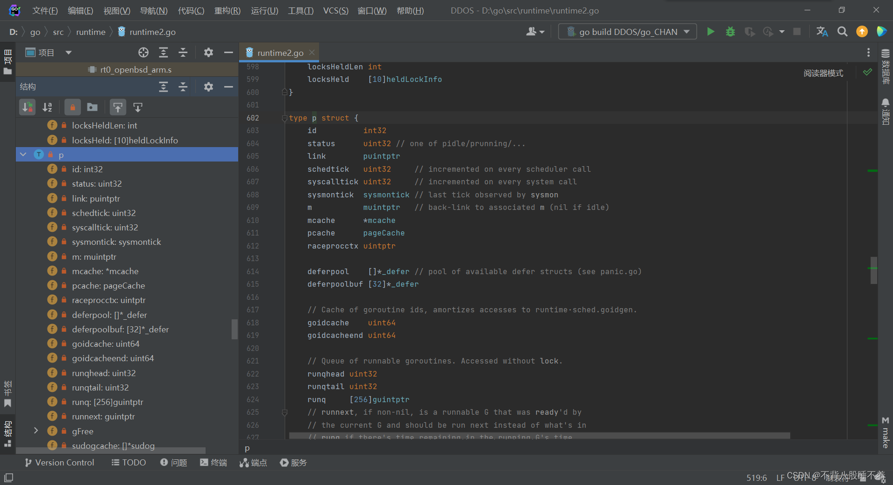Screen dimensions: 893x485
Task: Toggle the Structure tool window left sidebar button
Action: click(7, 434)
